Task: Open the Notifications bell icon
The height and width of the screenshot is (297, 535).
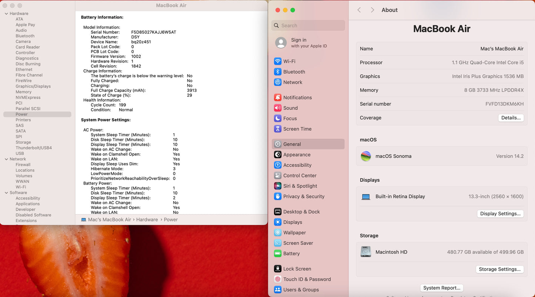Action: pos(278,98)
